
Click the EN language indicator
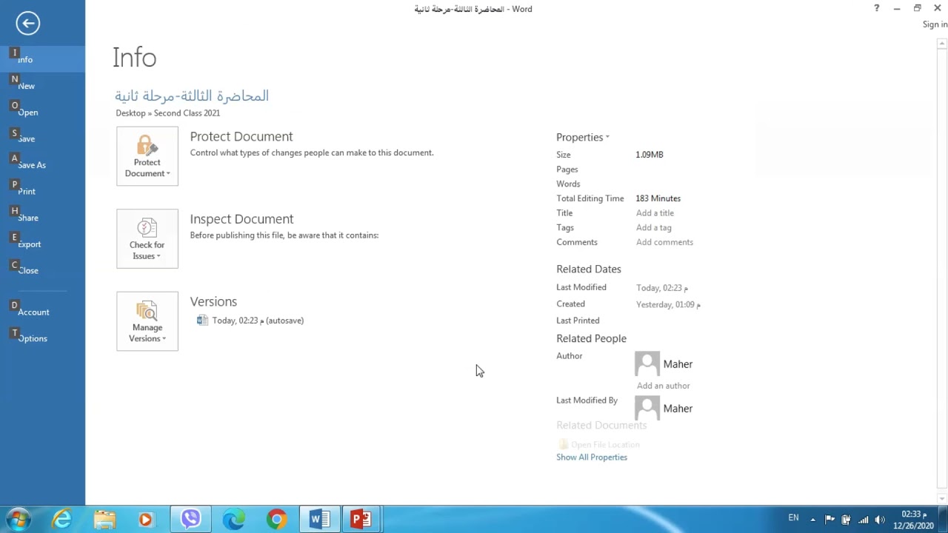pos(793,518)
